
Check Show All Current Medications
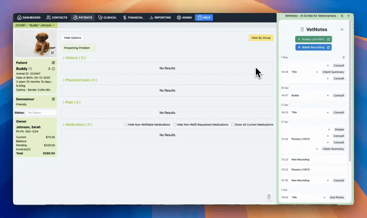pos(233,125)
